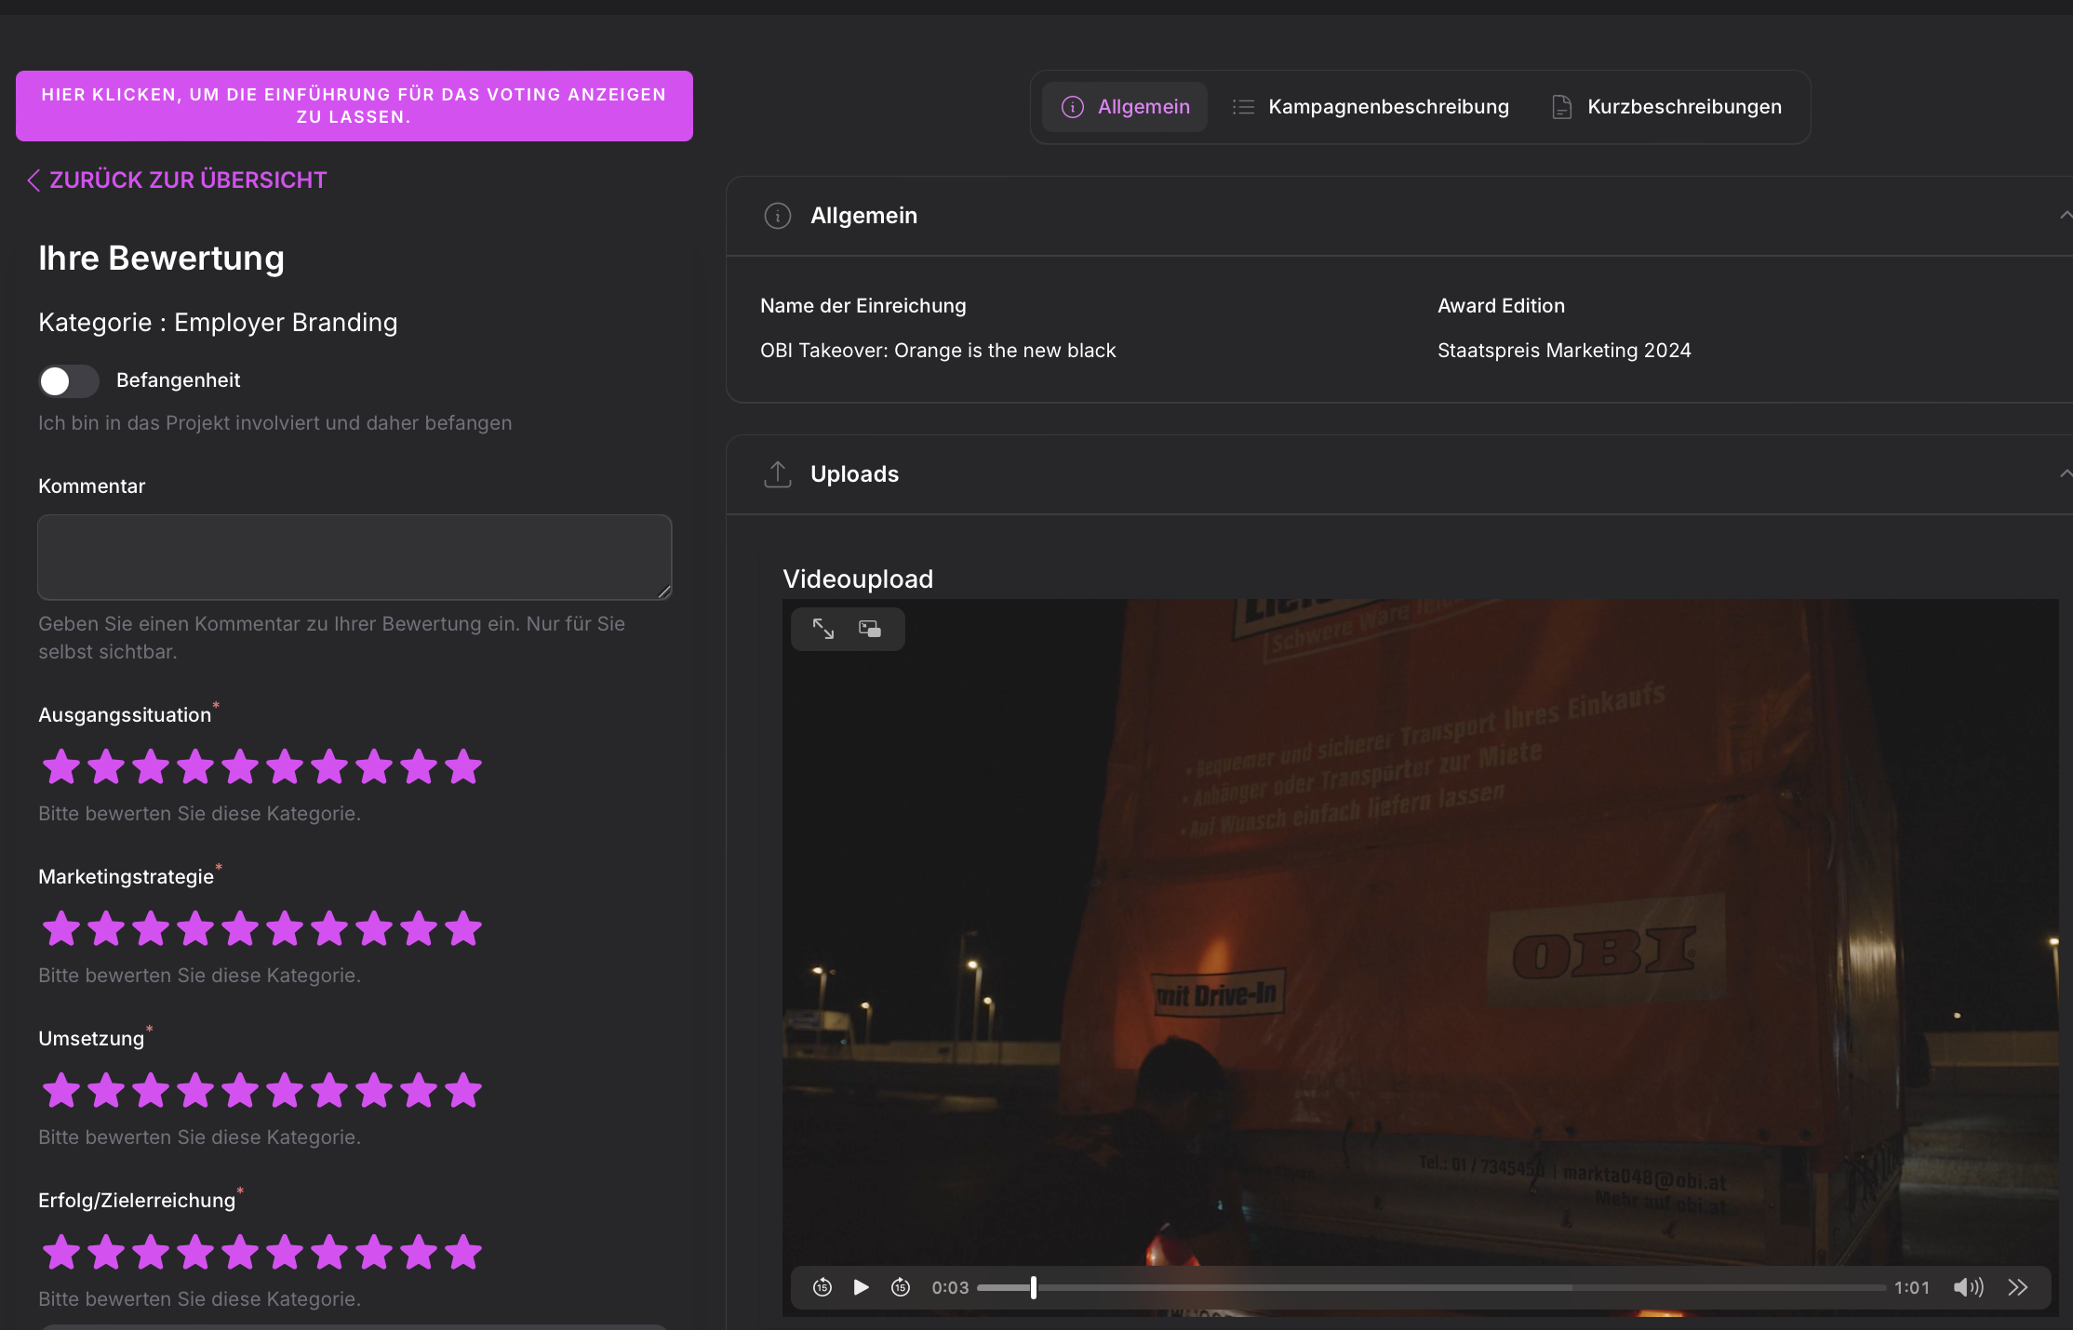Select the Allgemein tab
This screenshot has height=1330, width=2073.
(1125, 107)
